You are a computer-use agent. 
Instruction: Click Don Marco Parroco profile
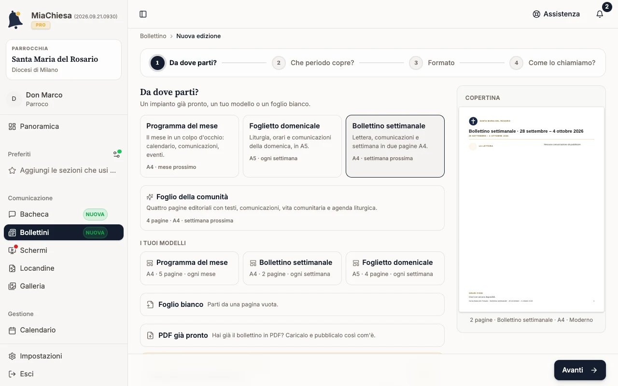click(x=64, y=99)
